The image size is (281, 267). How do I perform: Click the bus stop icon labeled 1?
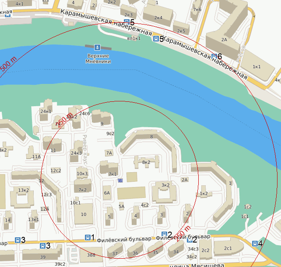tap(87, 237)
